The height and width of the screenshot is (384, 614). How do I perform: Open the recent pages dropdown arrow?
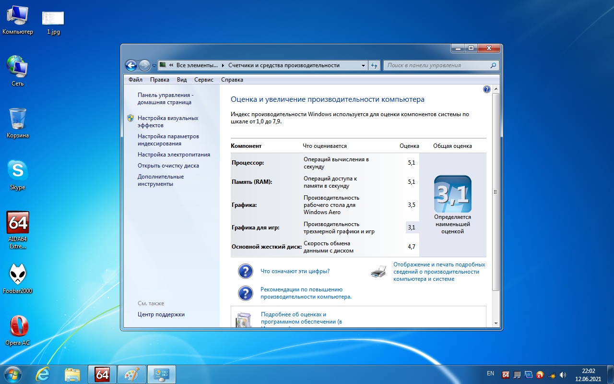tap(154, 66)
